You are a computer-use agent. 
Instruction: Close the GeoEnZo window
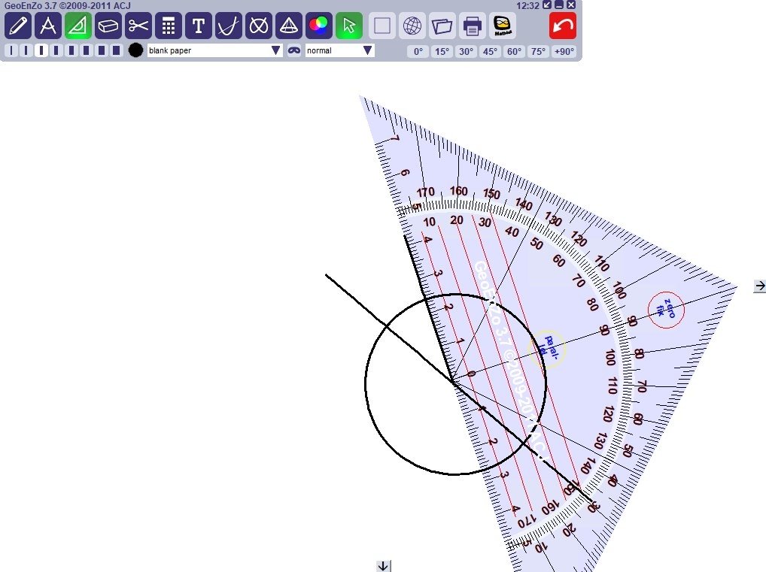571,5
